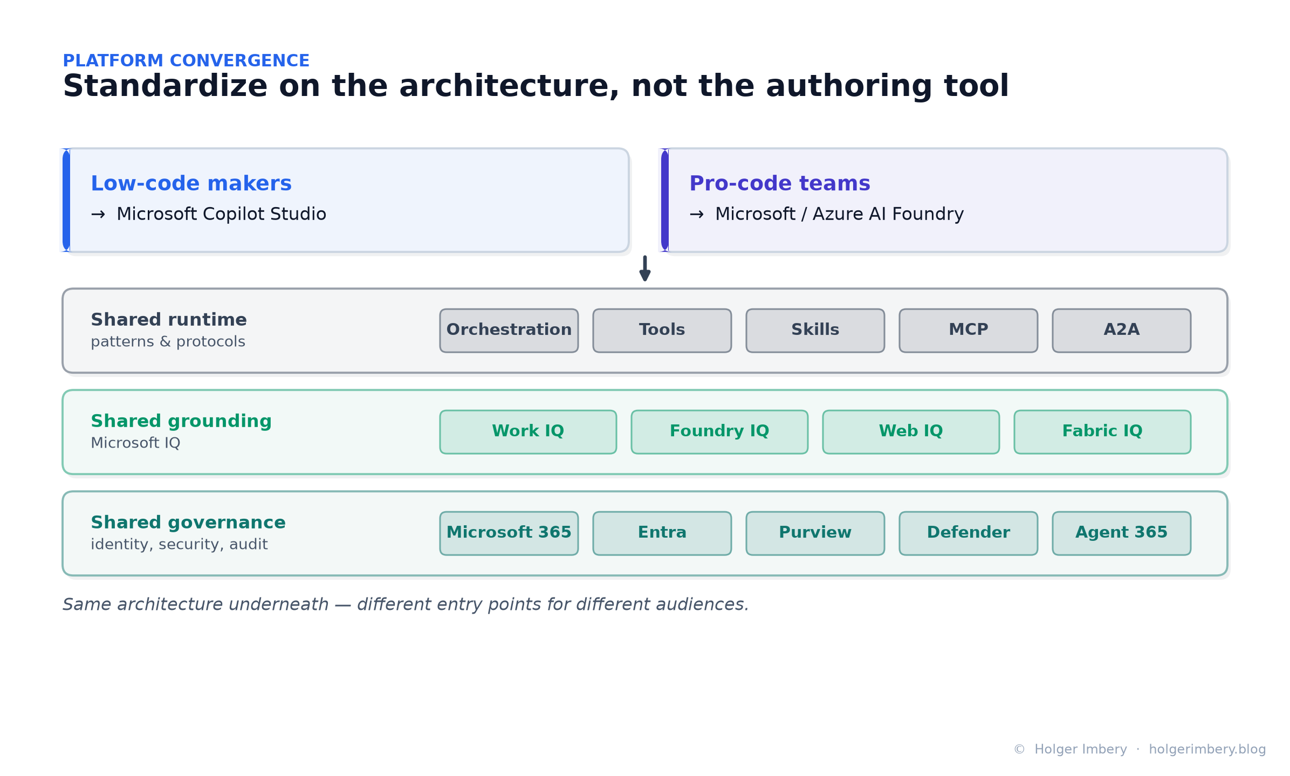Image resolution: width=1290 pixels, height=776 pixels.
Task: Click the Purview chip
Action: click(815, 533)
